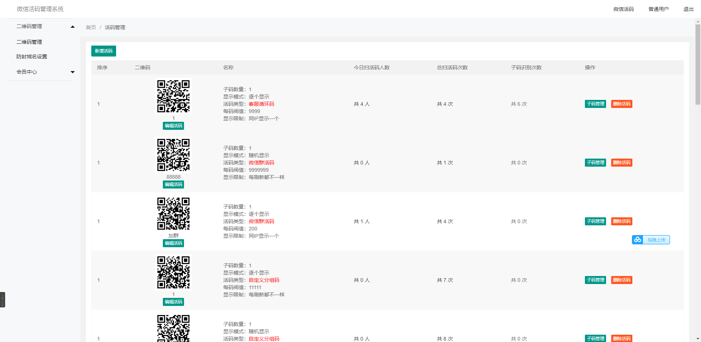Viewport: 701px width, 342px height.
Task: Click the 今日扫活码人数 column header
Action: [x=372, y=67]
